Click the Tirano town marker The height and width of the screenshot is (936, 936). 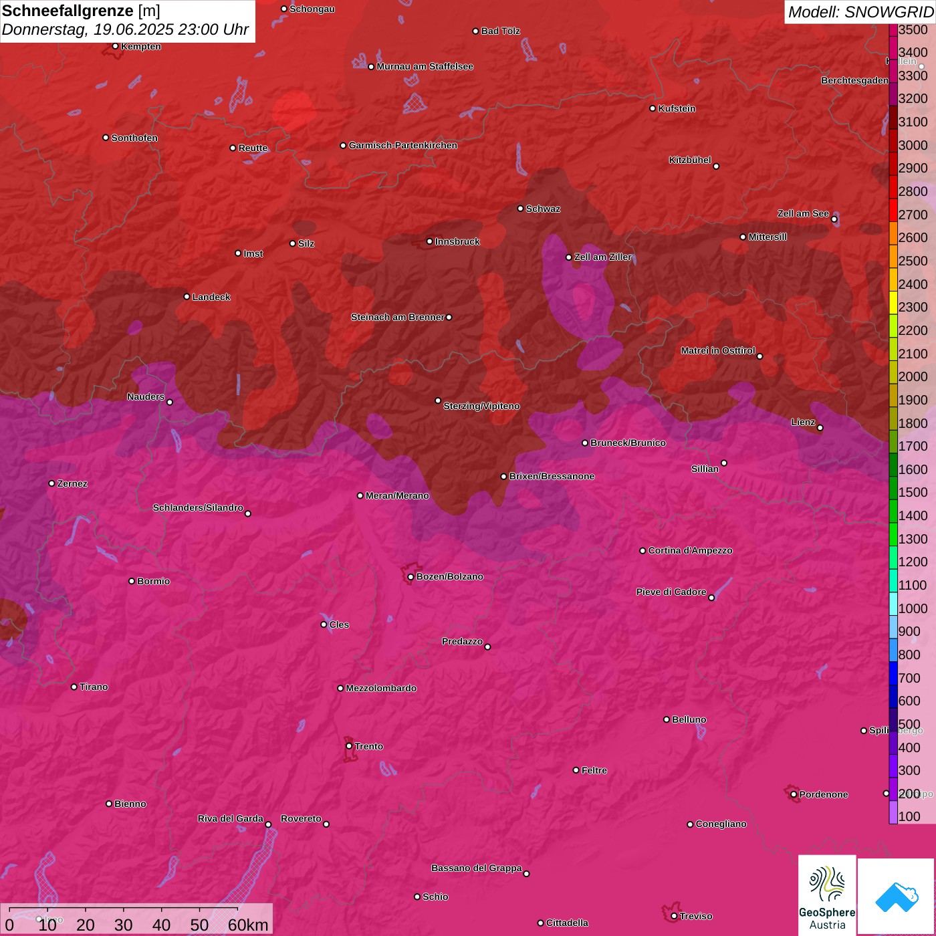(74, 687)
